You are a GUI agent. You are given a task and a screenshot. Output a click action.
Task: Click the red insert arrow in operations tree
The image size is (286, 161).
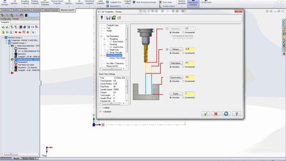point(12,73)
